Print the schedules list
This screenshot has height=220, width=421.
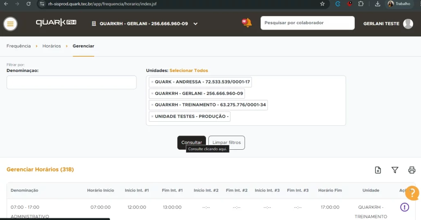pos(412,170)
